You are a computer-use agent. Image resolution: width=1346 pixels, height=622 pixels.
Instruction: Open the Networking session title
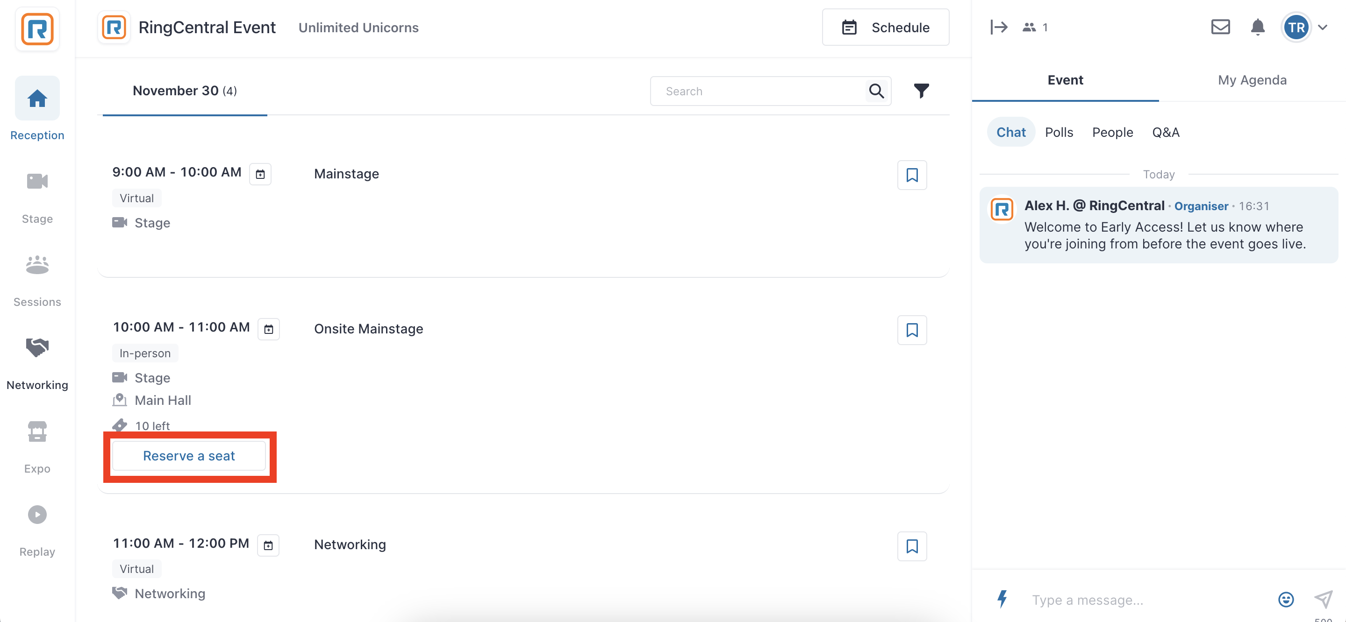pos(350,544)
